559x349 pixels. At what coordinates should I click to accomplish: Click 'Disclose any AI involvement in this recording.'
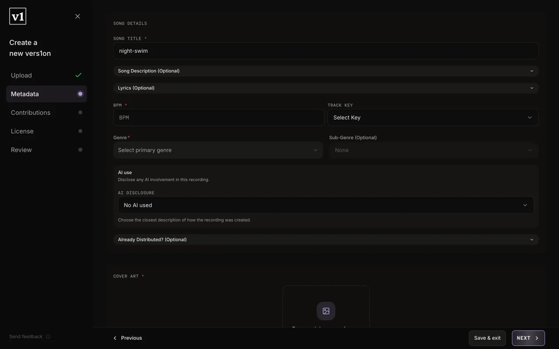pyautogui.click(x=163, y=180)
